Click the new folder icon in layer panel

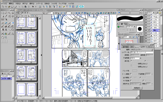click(x=160, y=12)
